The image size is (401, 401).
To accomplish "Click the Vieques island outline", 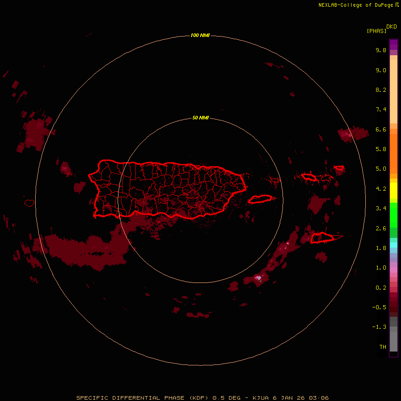I will point(260,199).
